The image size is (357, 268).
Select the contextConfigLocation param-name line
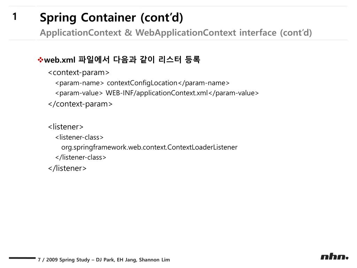tap(142, 83)
